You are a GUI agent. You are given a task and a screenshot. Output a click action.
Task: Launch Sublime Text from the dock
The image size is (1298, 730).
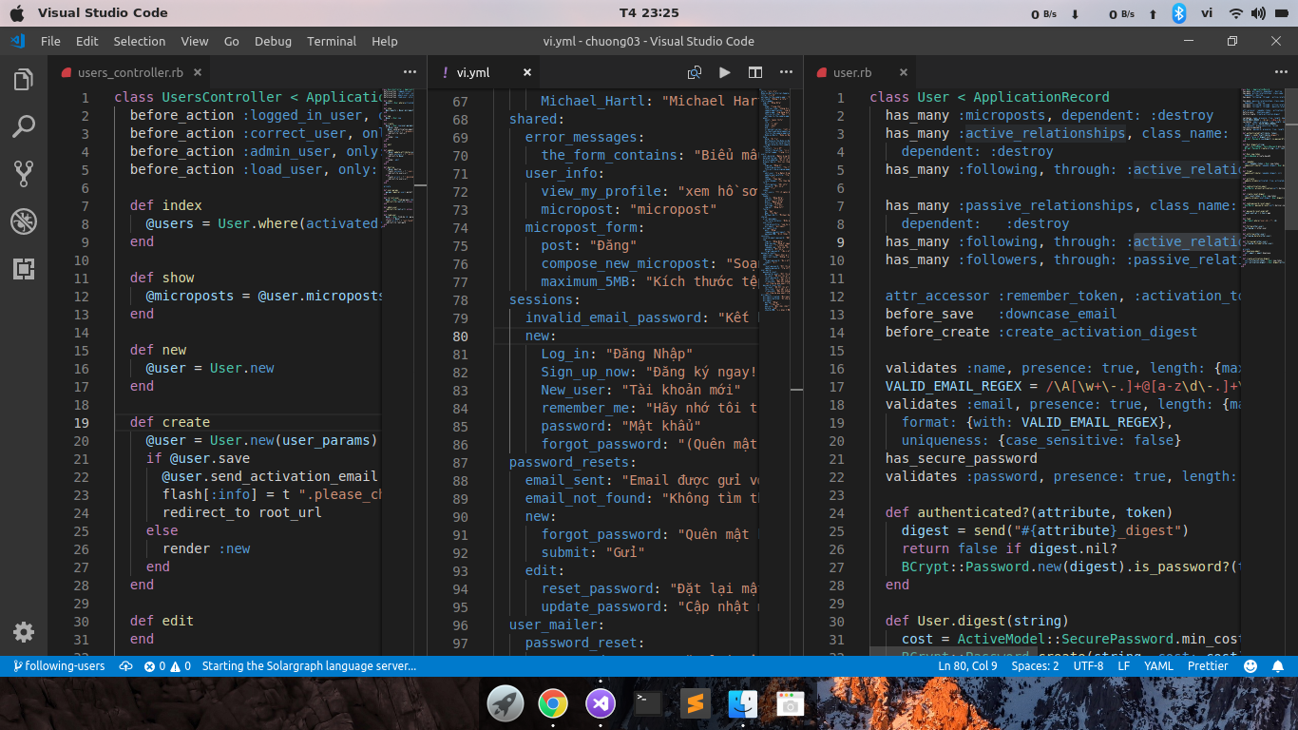696,703
